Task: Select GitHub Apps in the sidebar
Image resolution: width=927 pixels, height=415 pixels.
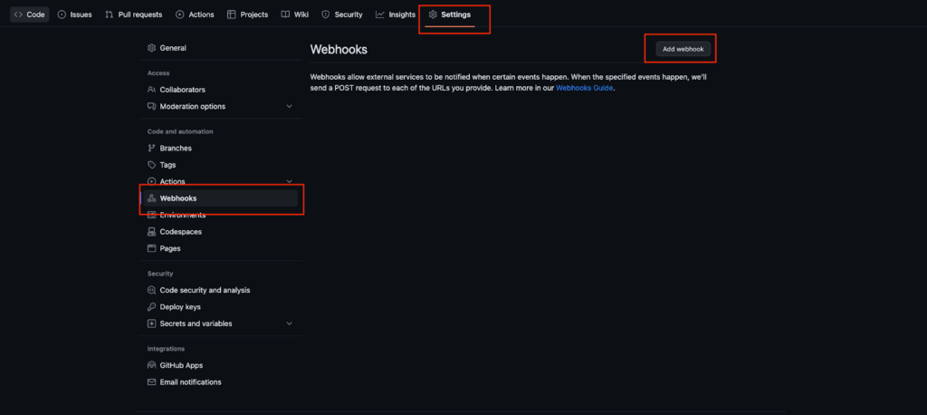Action: pos(181,365)
